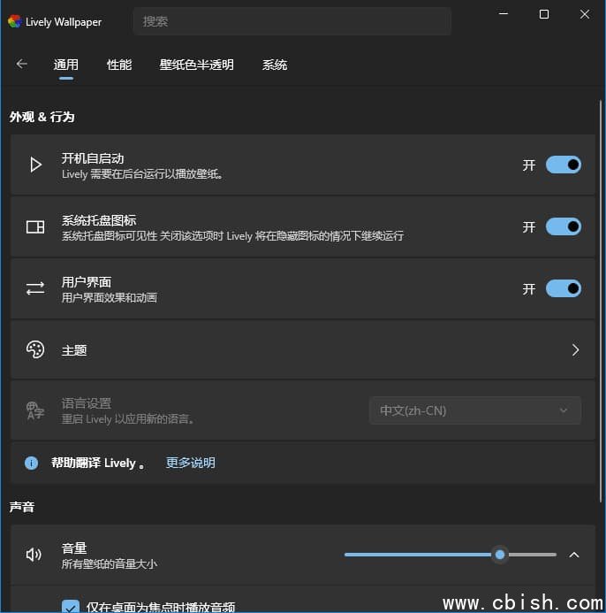This screenshot has width=606, height=613.
Task: Open the 壁纸色半透明 tab
Action: click(196, 65)
